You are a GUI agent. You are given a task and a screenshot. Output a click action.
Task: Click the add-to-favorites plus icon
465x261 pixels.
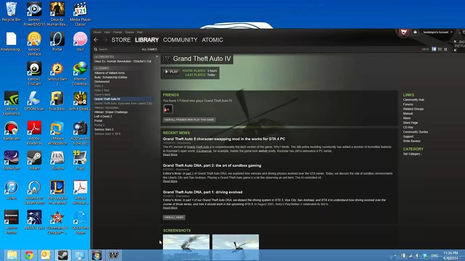pos(157,57)
